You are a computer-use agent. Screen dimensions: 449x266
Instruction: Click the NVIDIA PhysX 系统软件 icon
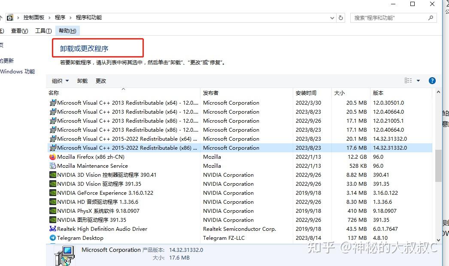click(52, 211)
